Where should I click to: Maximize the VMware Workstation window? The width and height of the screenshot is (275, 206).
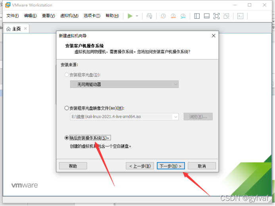pos(249,5)
